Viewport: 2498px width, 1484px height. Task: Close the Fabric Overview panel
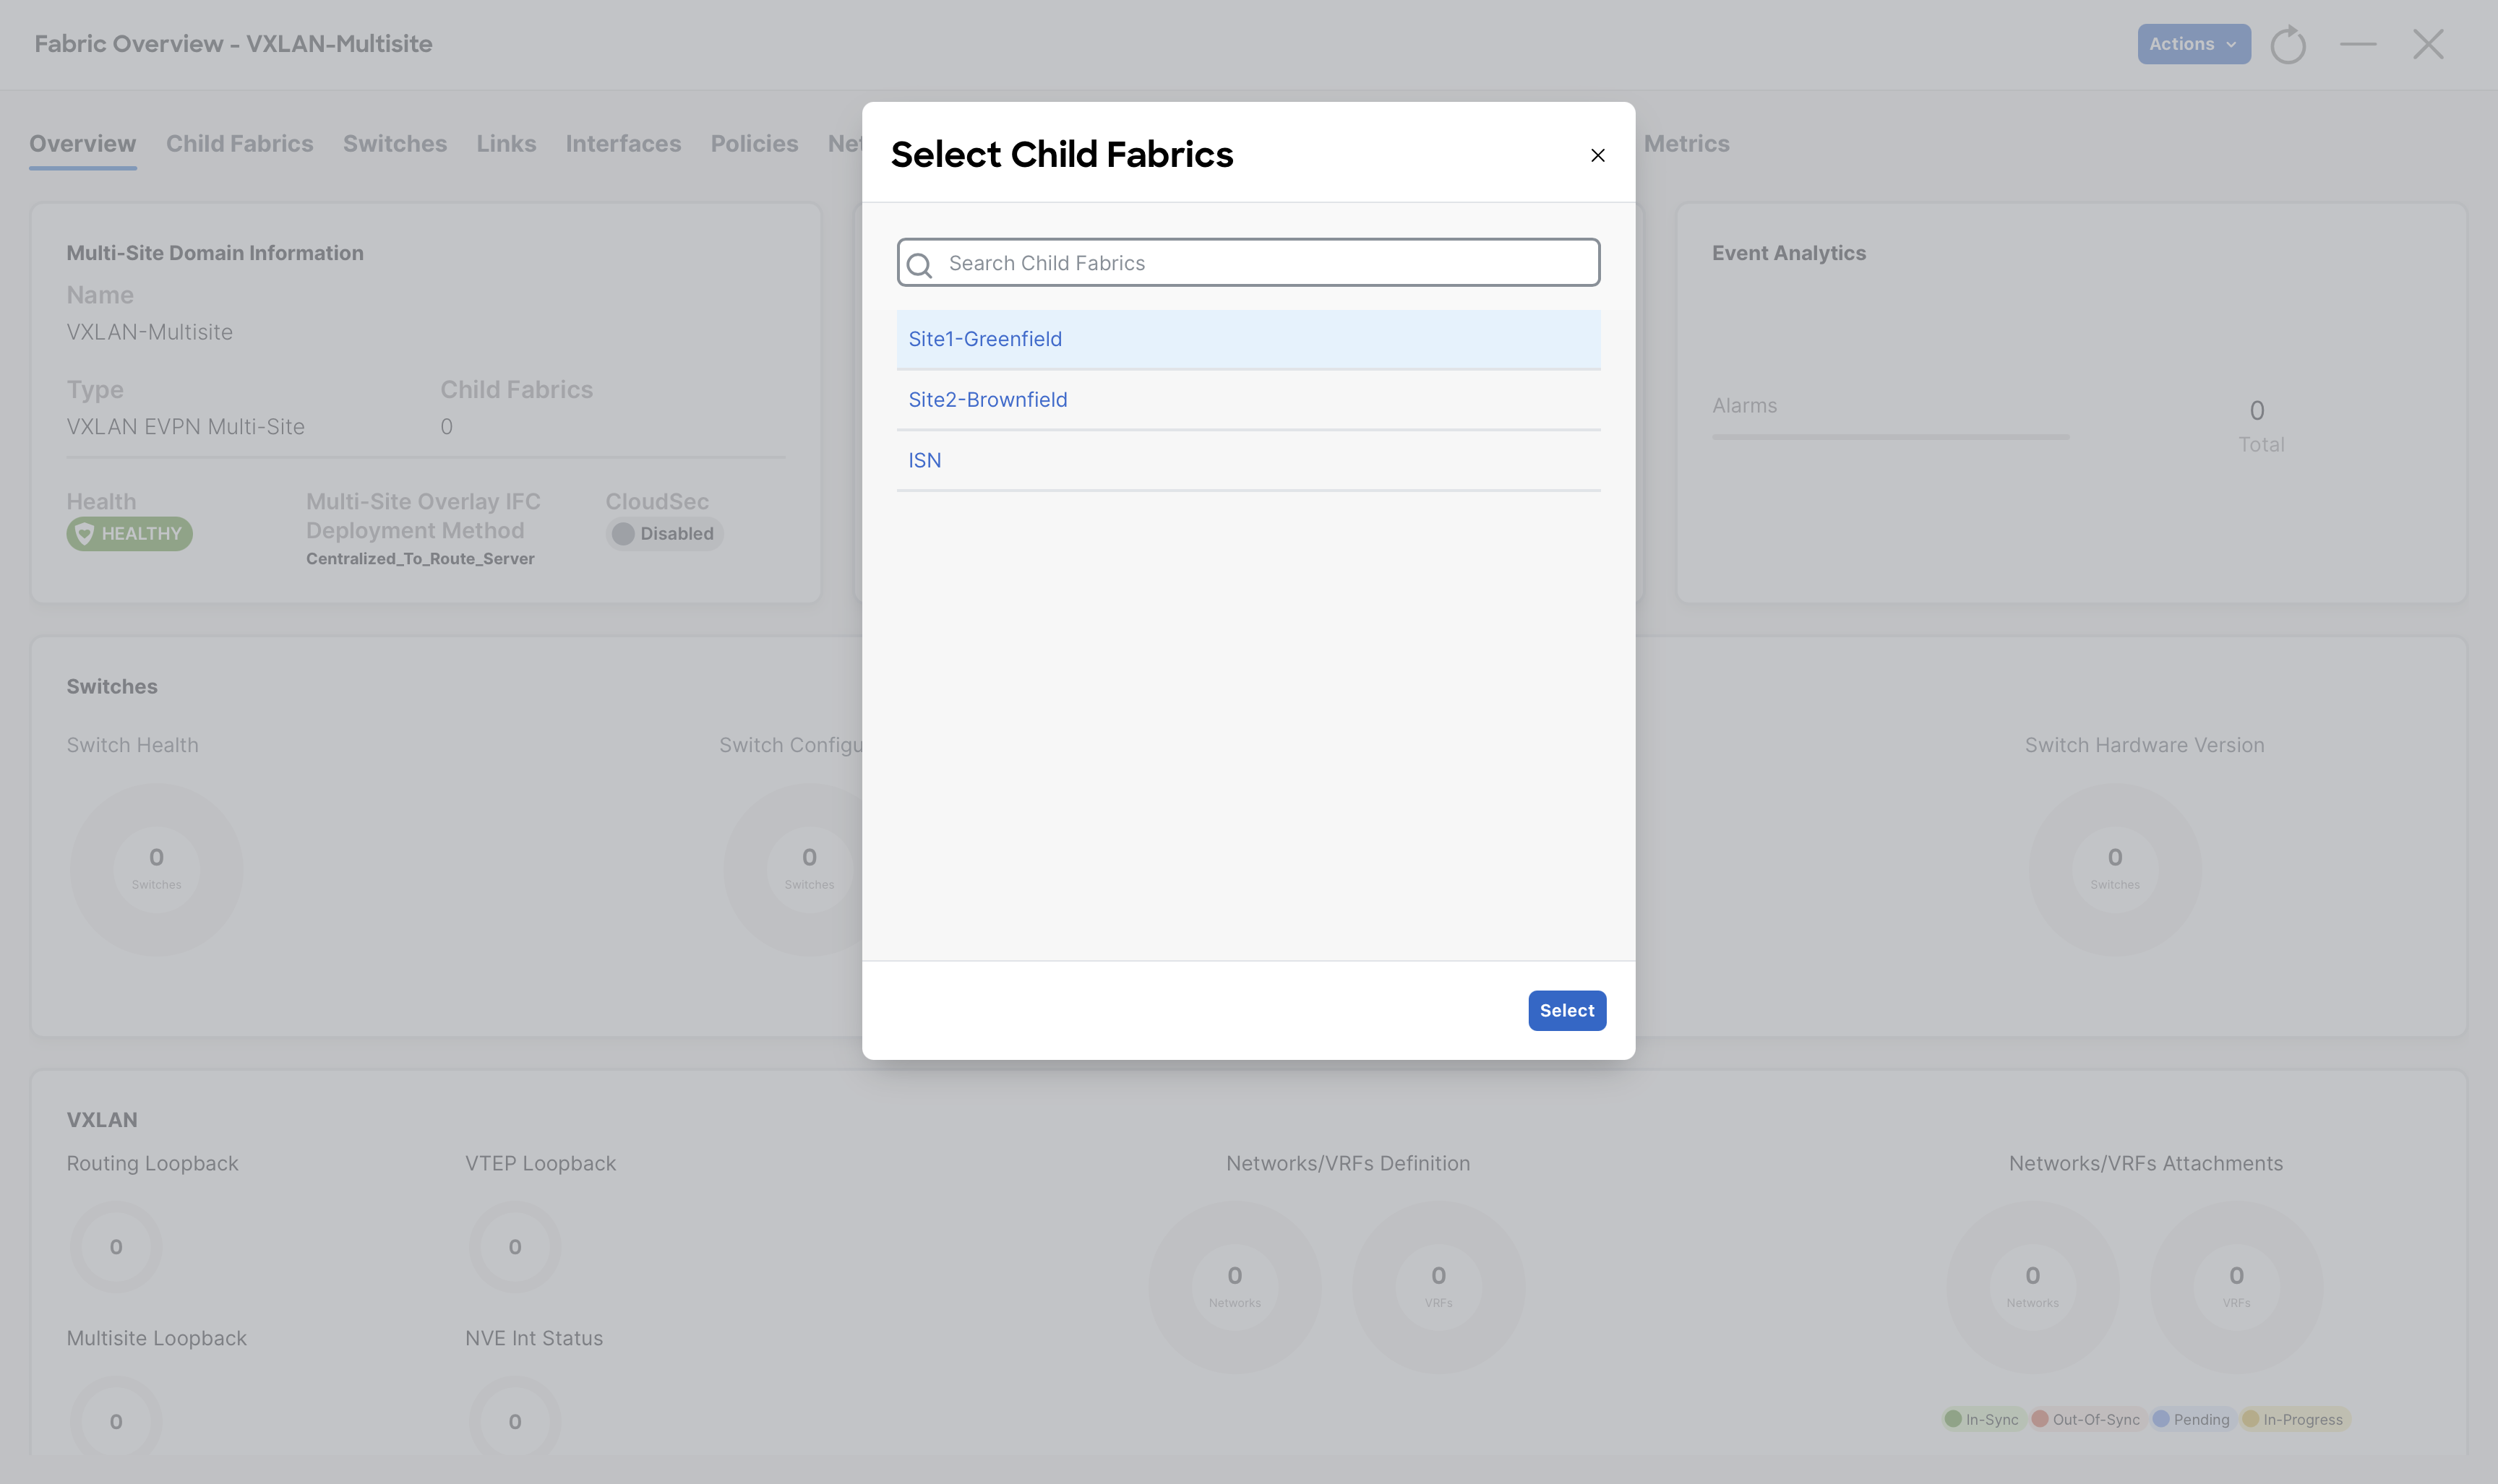coord(2428,44)
